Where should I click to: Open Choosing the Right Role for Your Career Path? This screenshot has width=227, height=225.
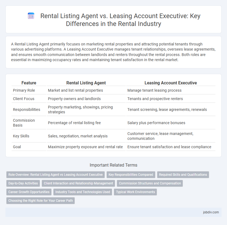click(x=41, y=201)
